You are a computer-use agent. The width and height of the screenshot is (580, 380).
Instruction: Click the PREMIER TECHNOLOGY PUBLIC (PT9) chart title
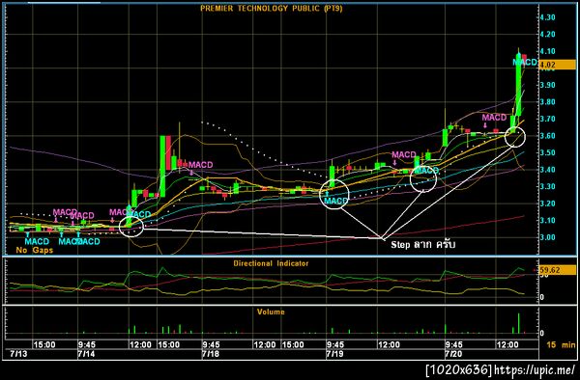coord(271,8)
